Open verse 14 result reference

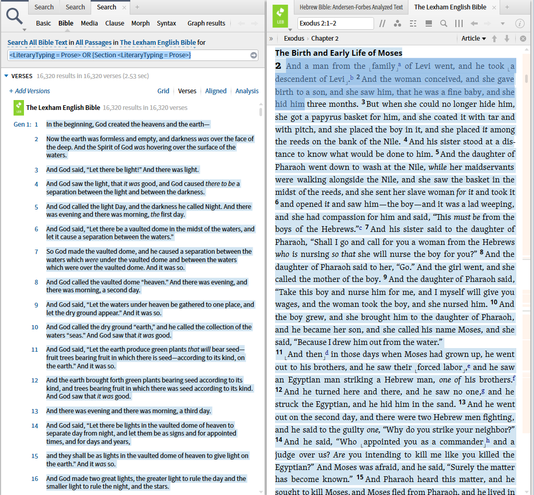[x=35, y=426]
